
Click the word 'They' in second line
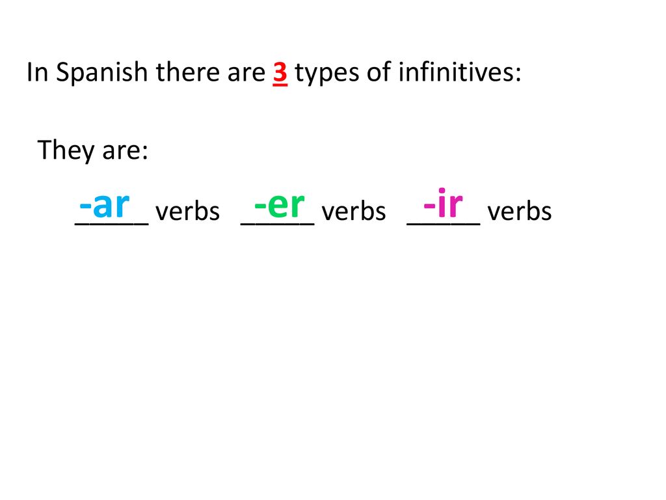click(x=66, y=150)
